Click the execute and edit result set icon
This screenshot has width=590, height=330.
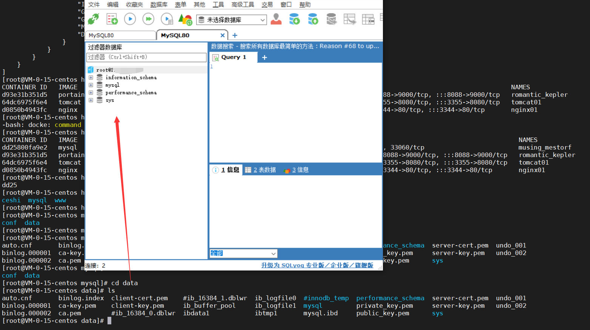[x=167, y=19]
